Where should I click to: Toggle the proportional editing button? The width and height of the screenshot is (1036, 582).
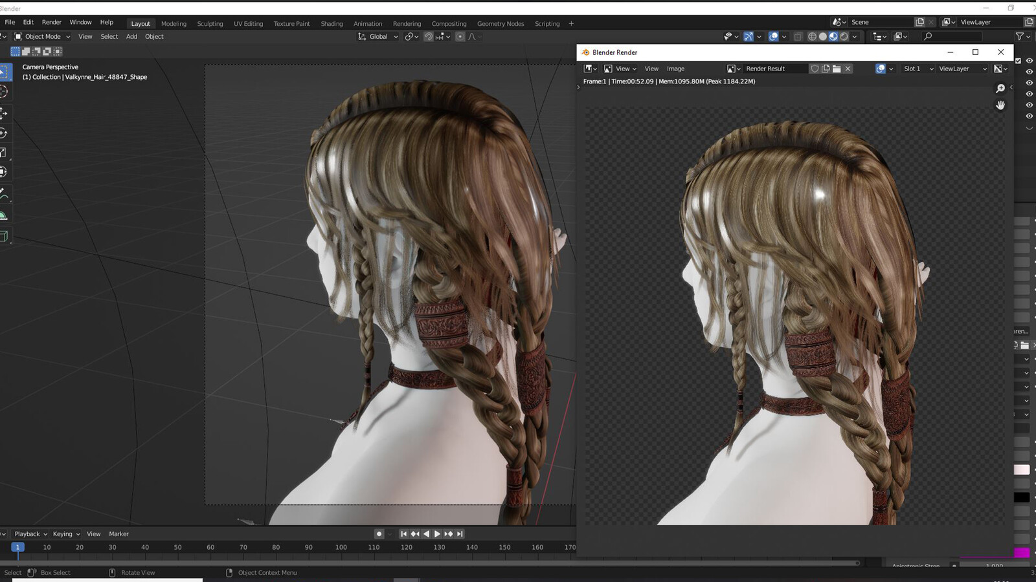click(x=460, y=37)
